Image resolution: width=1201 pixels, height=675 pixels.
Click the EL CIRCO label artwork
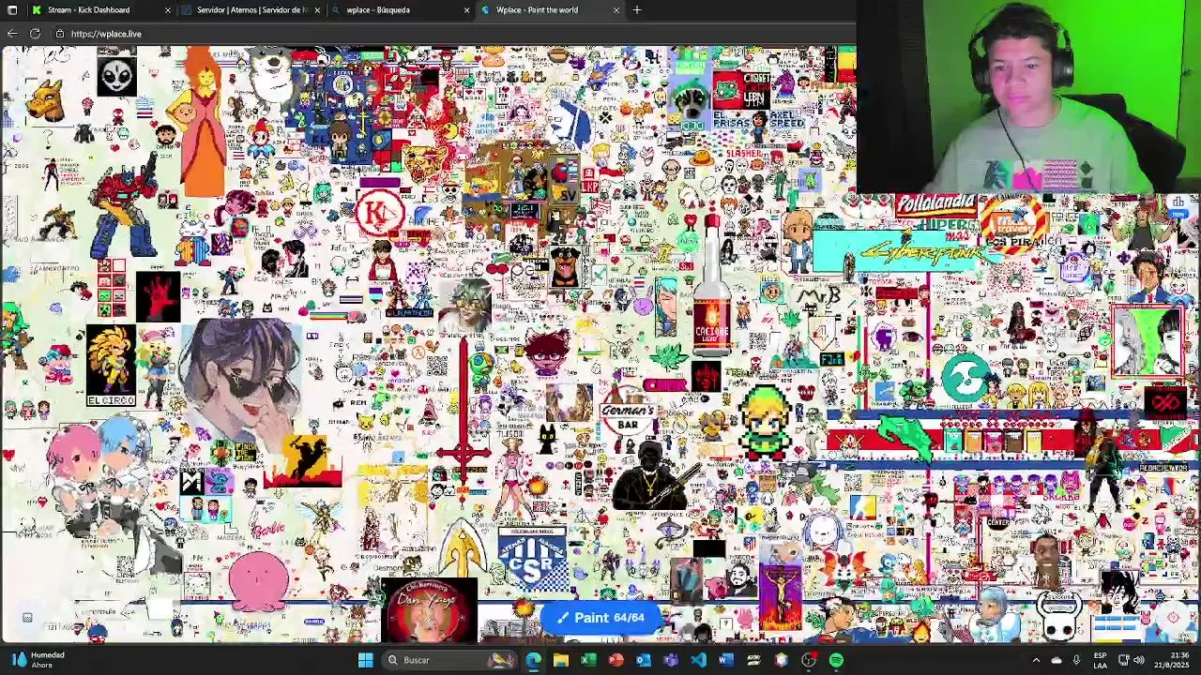pos(111,400)
